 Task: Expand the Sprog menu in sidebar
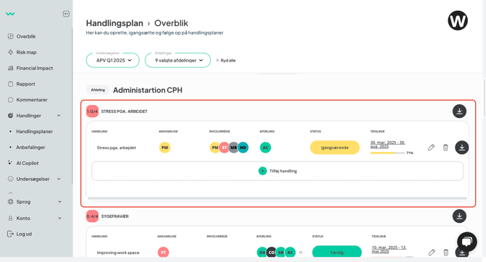click(x=35, y=202)
